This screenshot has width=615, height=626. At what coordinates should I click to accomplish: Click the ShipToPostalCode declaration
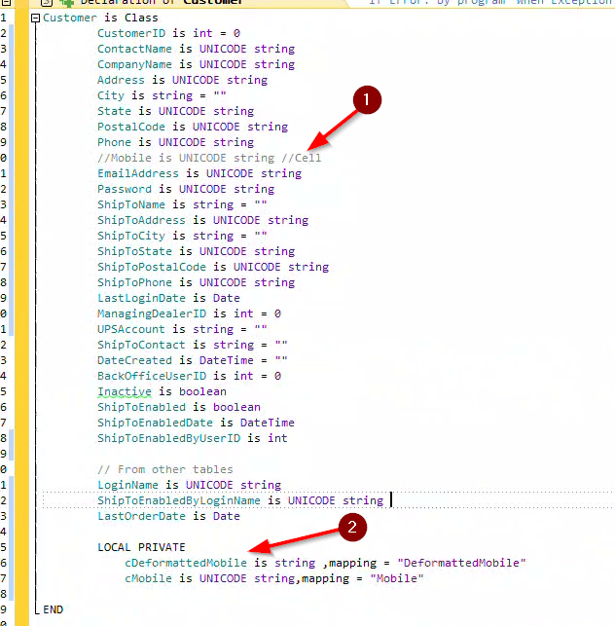tap(213, 267)
